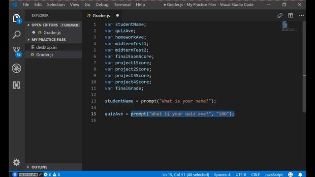Collapse the Open Editors section

click(x=29, y=25)
